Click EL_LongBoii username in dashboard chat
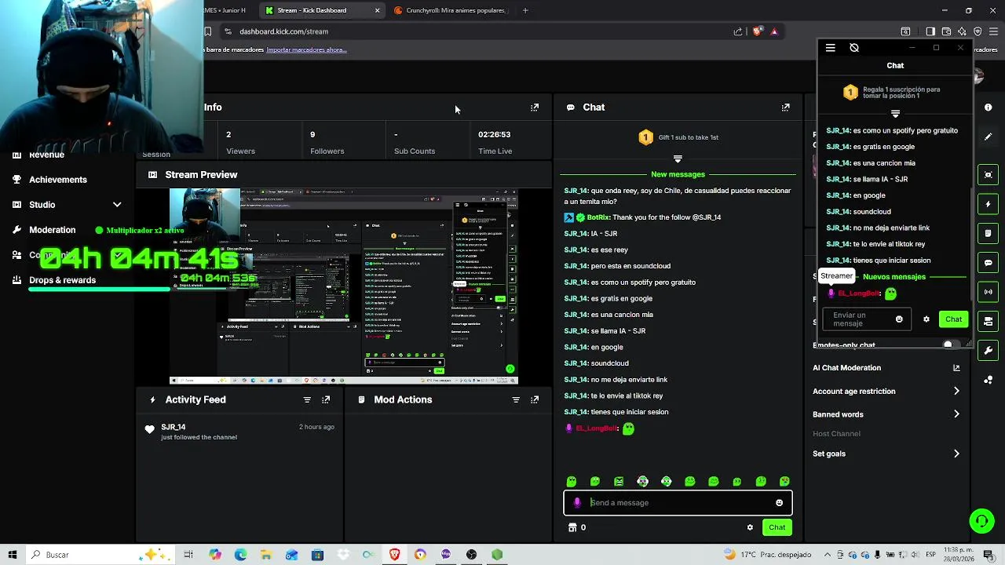 tap(596, 428)
